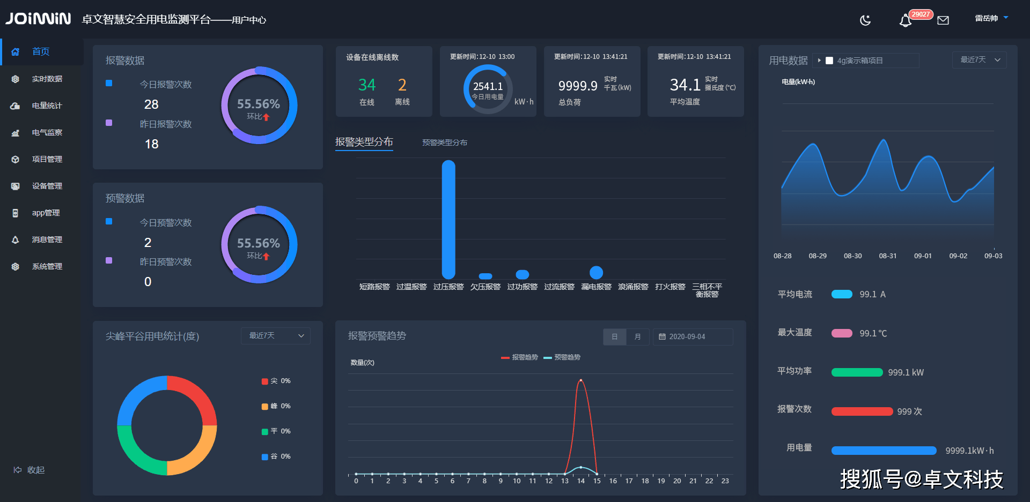Click the 平均温度 34.1 value

pos(685,85)
